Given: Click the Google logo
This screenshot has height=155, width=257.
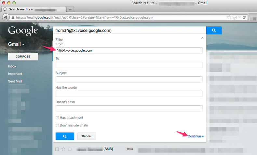Looking at the screenshot, I should 23,31.
